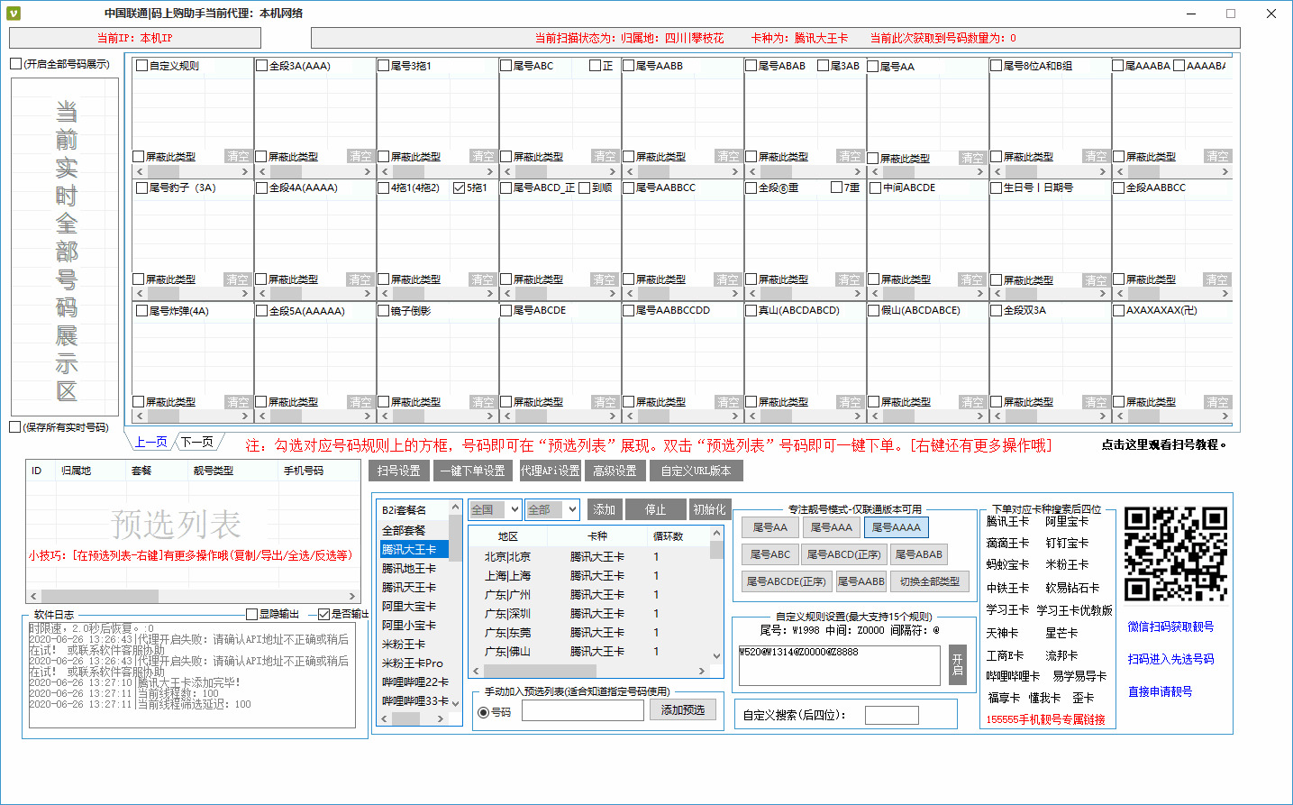Enable the 显降输出 checkbox
This screenshot has height=805, width=1293.
(x=252, y=614)
